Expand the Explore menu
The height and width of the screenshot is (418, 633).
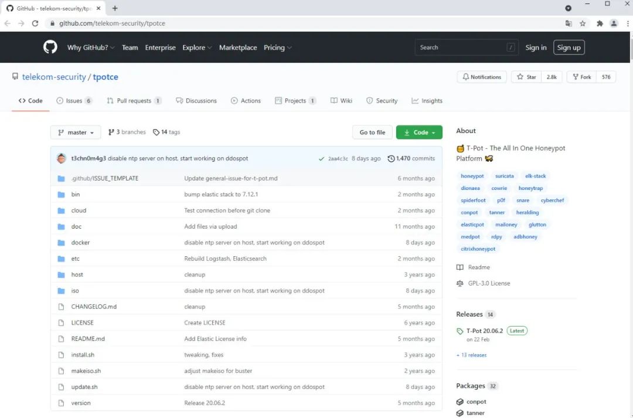coord(197,47)
